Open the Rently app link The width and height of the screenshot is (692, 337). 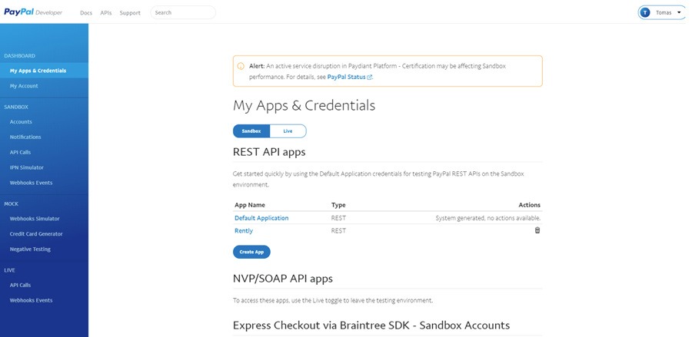[244, 230]
